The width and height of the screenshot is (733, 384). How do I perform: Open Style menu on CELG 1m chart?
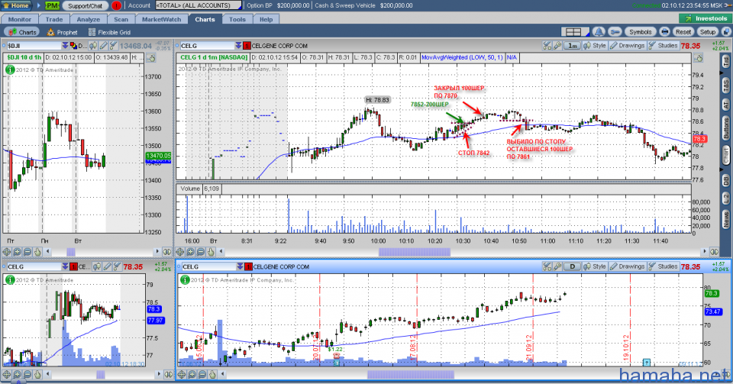[595, 46]
